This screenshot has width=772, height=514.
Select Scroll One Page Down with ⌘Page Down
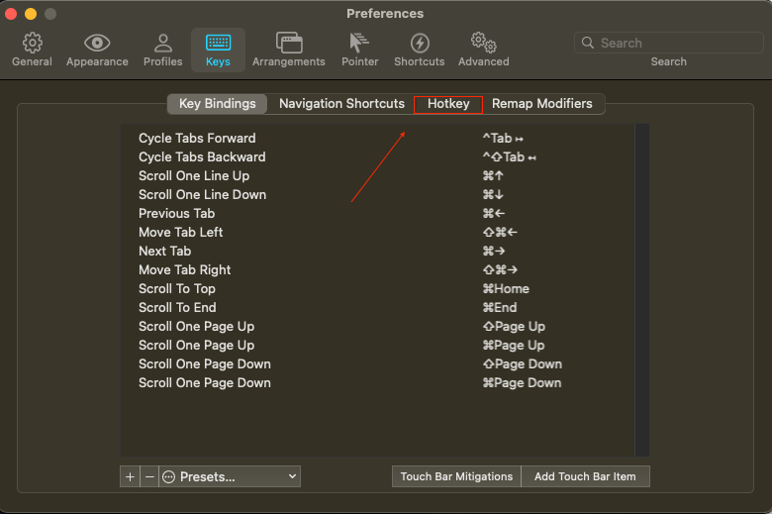click(378, 382)
